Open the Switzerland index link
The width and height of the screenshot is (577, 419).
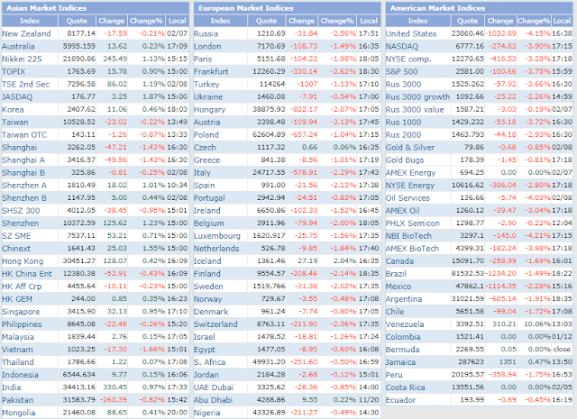point(215,324)
